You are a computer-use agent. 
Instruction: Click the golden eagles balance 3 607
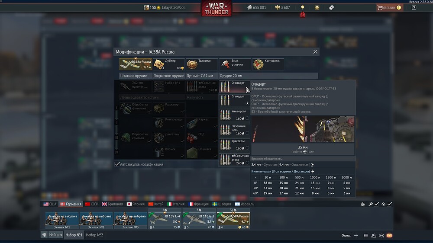click(282, 7)
